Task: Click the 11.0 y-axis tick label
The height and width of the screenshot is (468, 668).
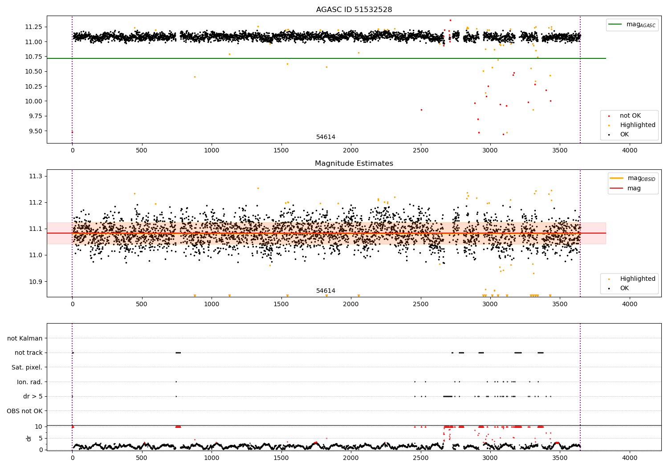Action: click(x=36, y=255)
